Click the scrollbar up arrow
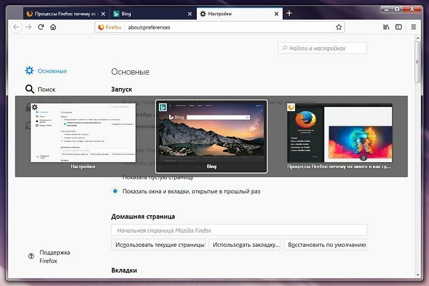The height and width of the screenshot is (286, 429). (x=417, y=37)
